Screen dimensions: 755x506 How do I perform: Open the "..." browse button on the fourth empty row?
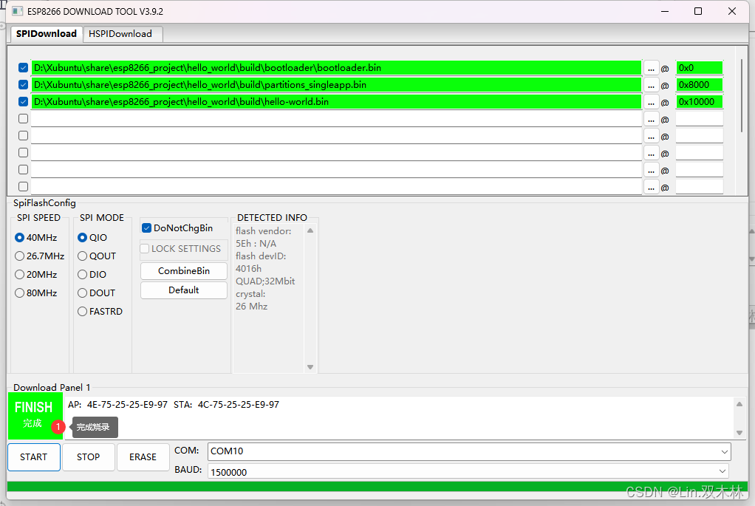(x=651, y=118)
